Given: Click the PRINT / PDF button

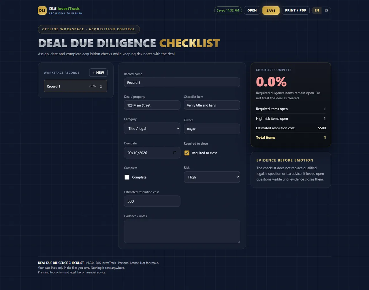Looking at the screenshot, I should (295, 10).
